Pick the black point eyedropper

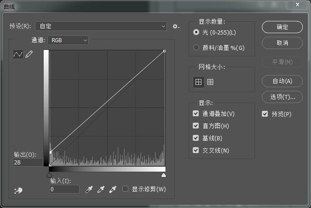tap(89, 189)
